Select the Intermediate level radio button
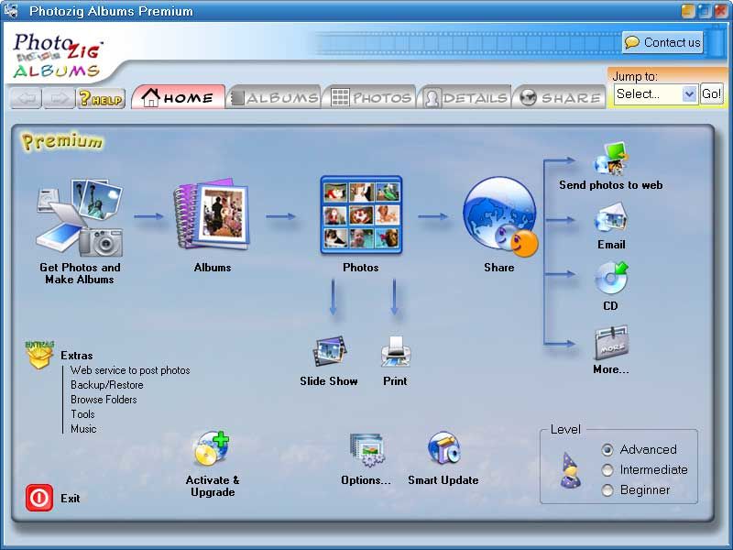733x550 pixels. coord(607,470)
